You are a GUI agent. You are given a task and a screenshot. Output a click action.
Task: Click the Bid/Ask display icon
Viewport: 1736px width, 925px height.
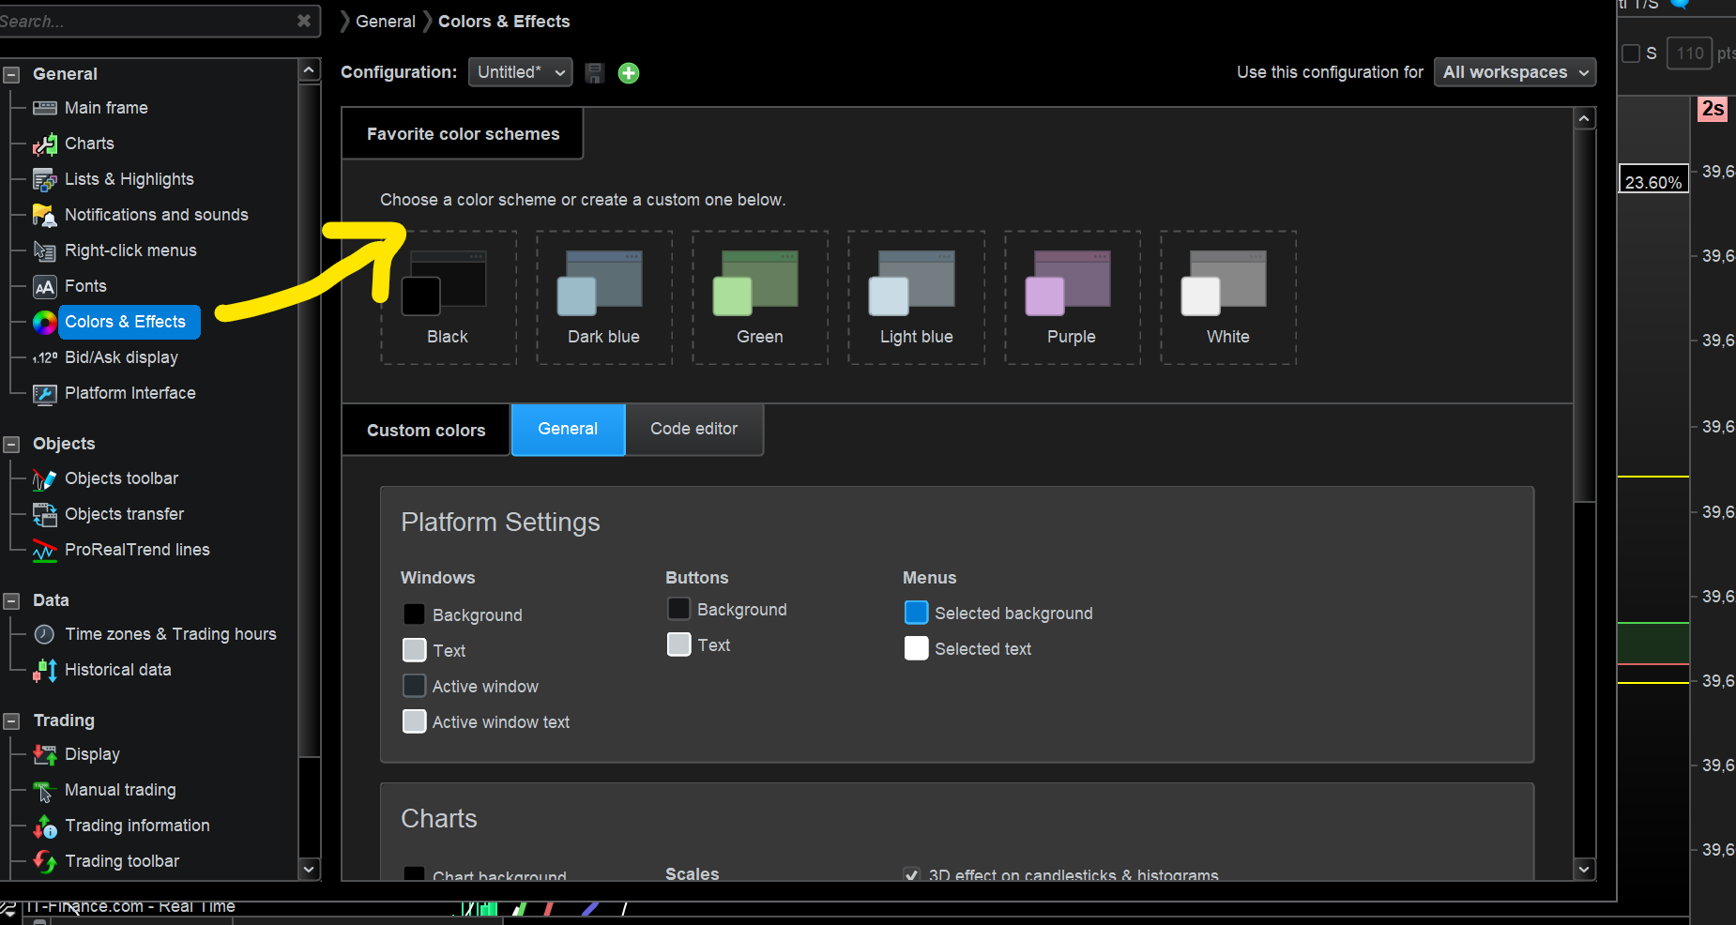[x=44, y=357]
